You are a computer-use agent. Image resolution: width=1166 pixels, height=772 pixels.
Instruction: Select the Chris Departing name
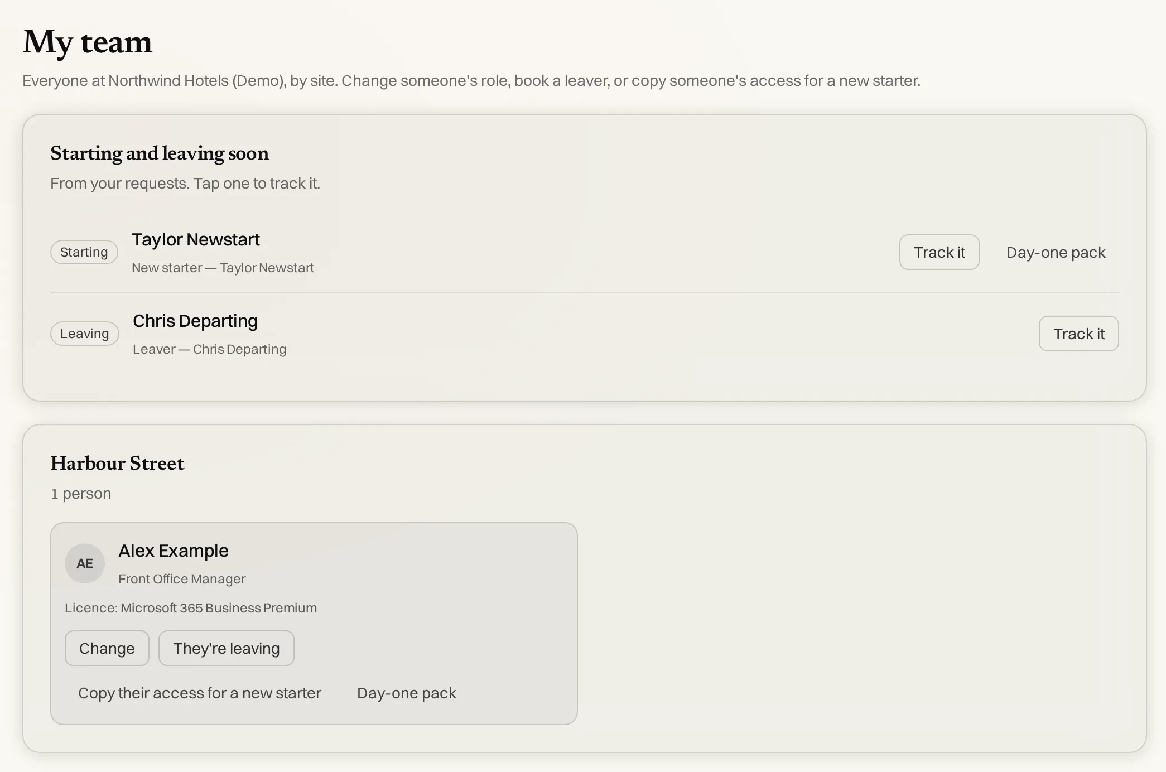tap(195, 321)
